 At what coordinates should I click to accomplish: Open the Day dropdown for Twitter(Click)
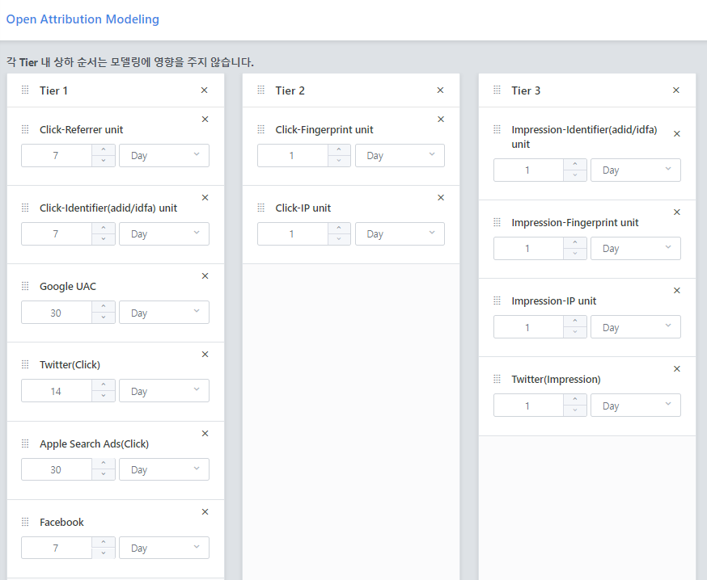164,391
